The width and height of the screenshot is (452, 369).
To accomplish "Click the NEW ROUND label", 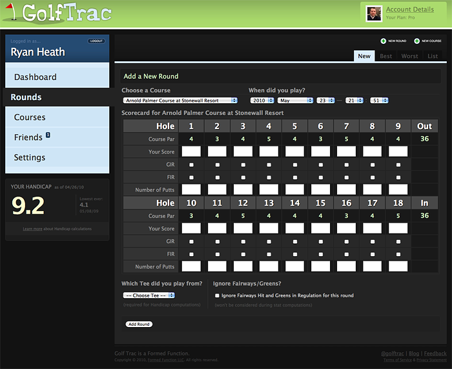I will (x=397, y=41).
